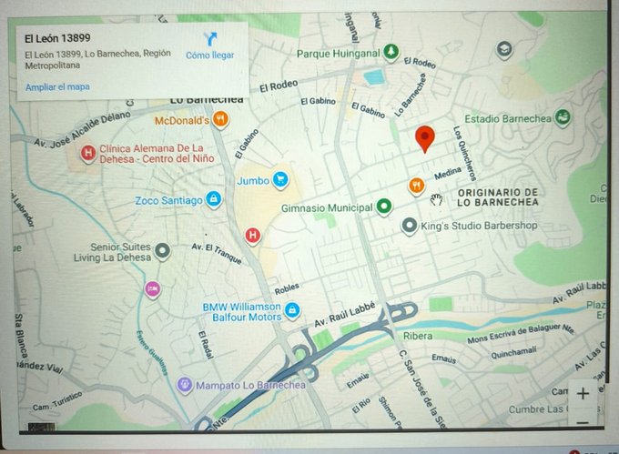Click the Cómo llegar directions arrow icon
This screenshot has width=619, height=454.
[x=210, y=39]
